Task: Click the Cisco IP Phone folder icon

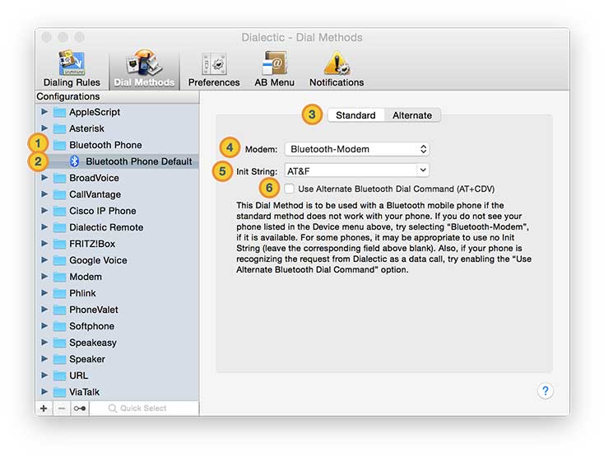Action: click(59, 211)
